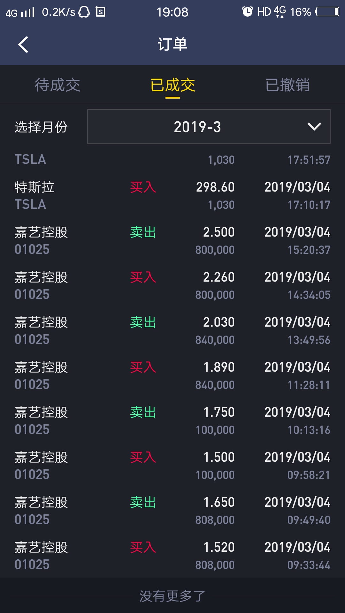Expand month selector chevron arrow
Viewport: 345px width, 613px height.
(x=314, y=127)
